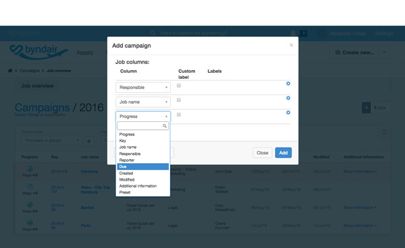This screenshot has height=248, width=405.
Task: Click progress icon of Boston row
Action: tap(30, 205)
